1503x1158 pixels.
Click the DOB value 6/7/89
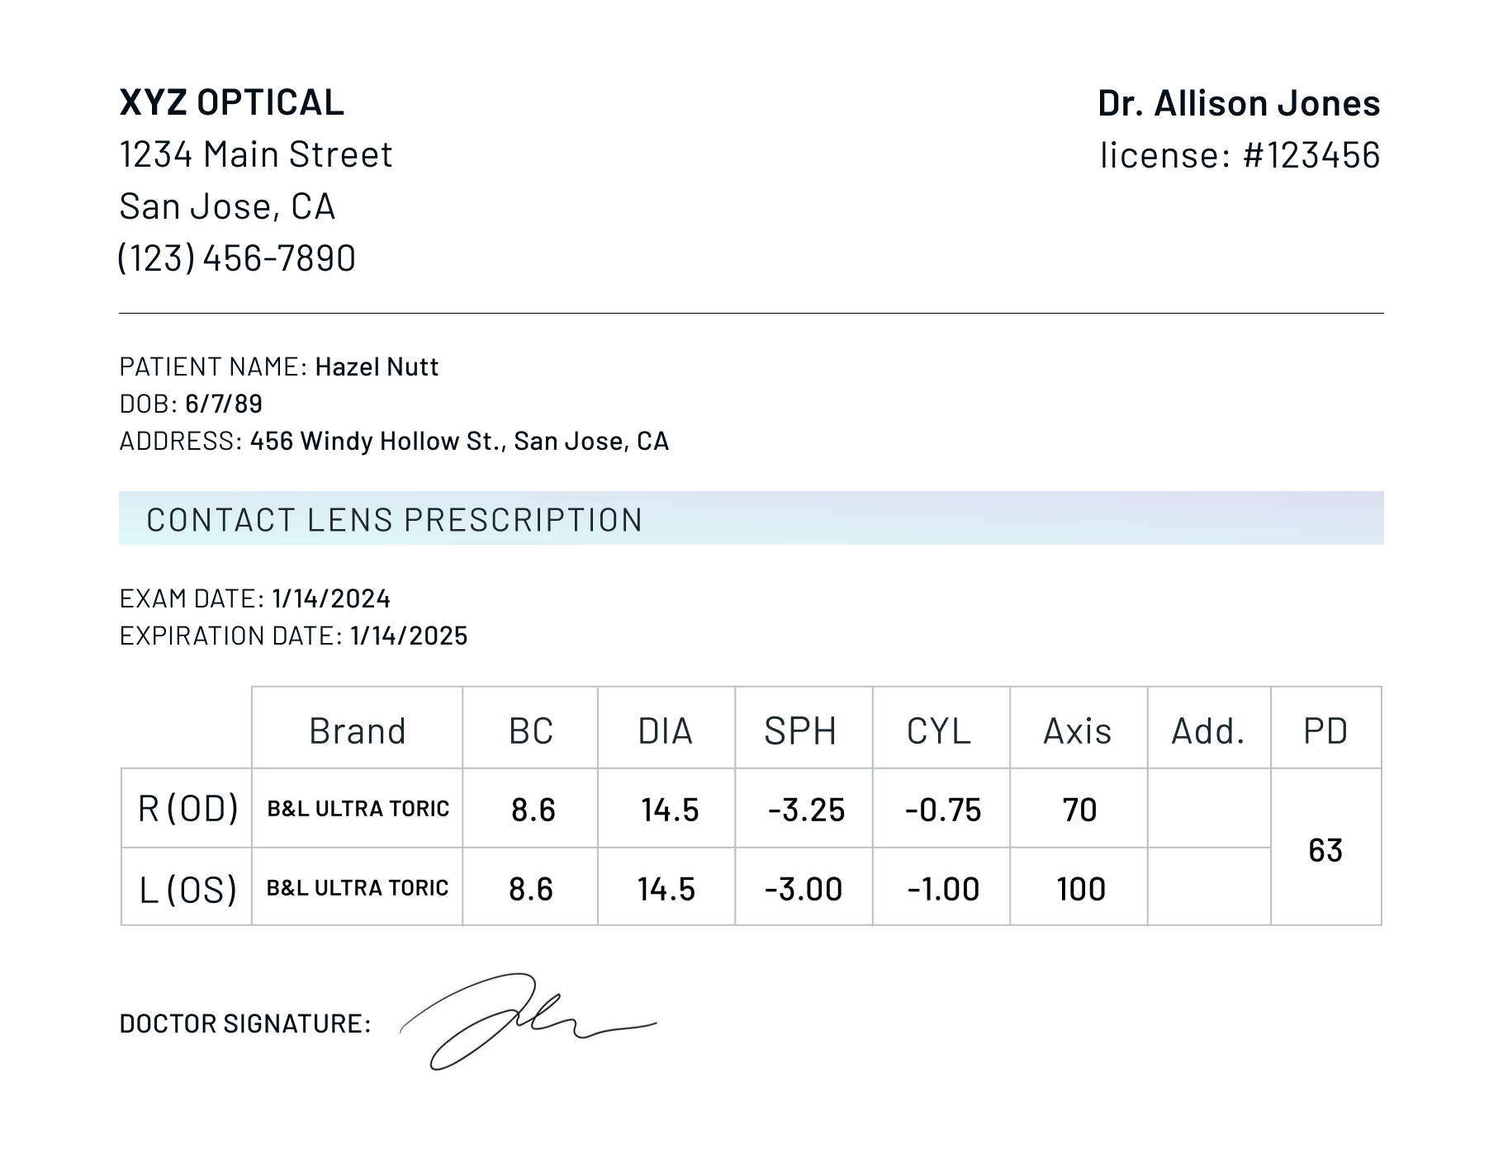point(224,404)
